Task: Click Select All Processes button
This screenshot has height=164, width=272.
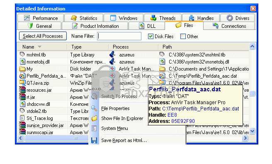Action: (43, 36)
